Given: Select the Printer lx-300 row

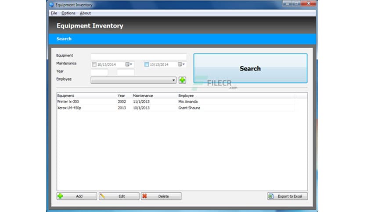Looking at the screenshot, I should point(176,102).
